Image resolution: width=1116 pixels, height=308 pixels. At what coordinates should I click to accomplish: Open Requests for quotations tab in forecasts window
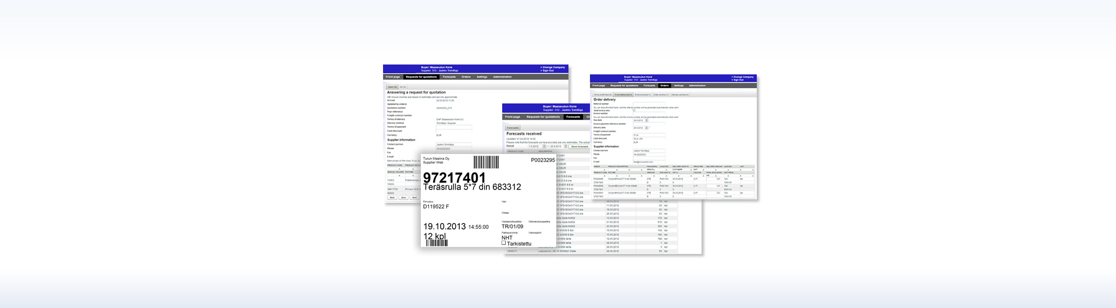pyautogui.click(x=543, y=117)
